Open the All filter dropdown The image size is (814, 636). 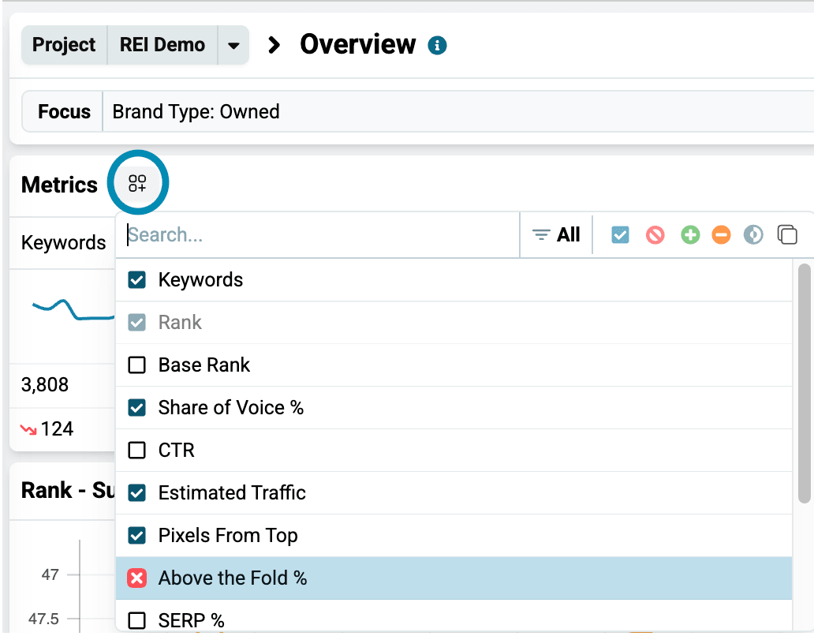(556, 234)
